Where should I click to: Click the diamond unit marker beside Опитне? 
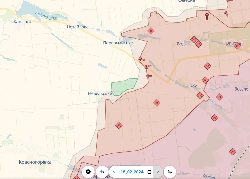(237, 46)
